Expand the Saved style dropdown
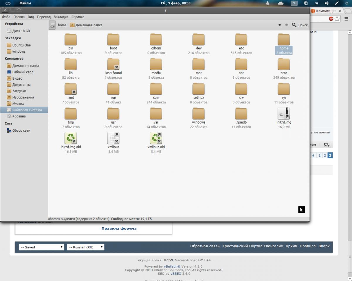352x281 pixels. coord(41,247)
